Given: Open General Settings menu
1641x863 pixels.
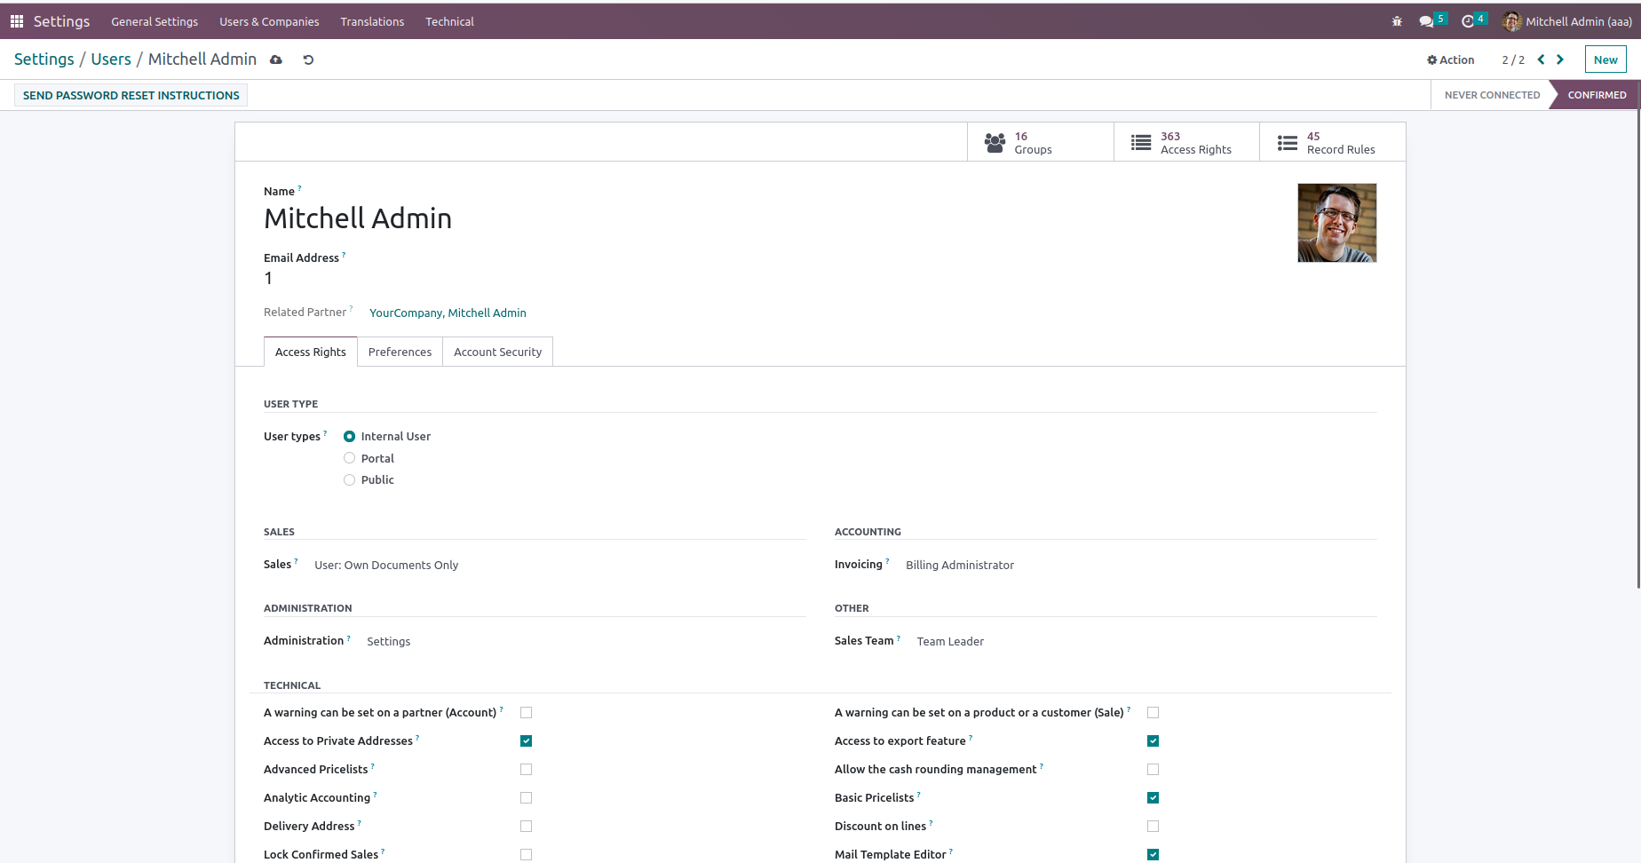Looking at the screenshot, I should coord(155,21).
